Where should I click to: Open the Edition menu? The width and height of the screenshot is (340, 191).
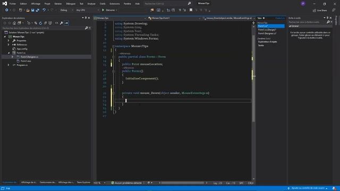[x=23, y=4]
